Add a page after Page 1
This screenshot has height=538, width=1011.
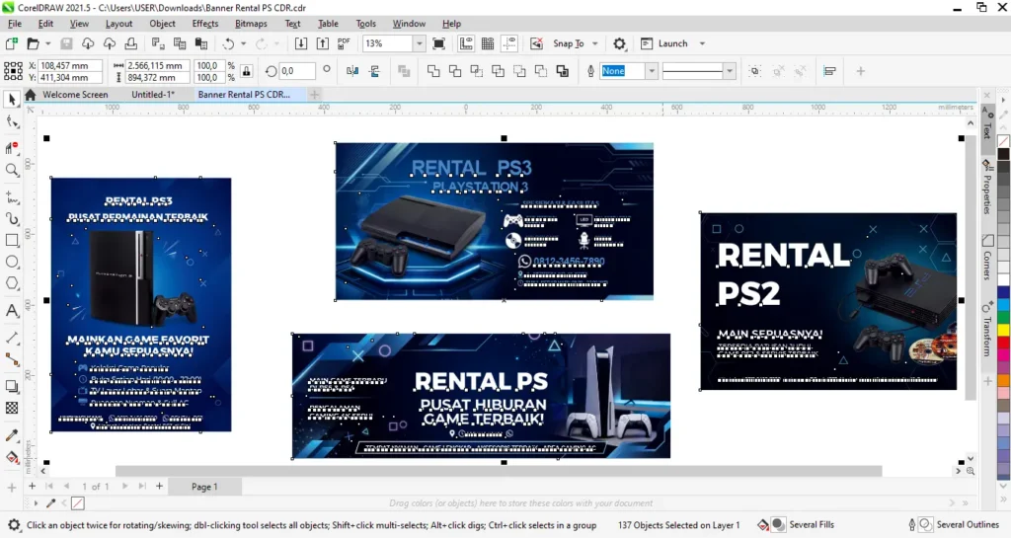[x=159, y=487]
